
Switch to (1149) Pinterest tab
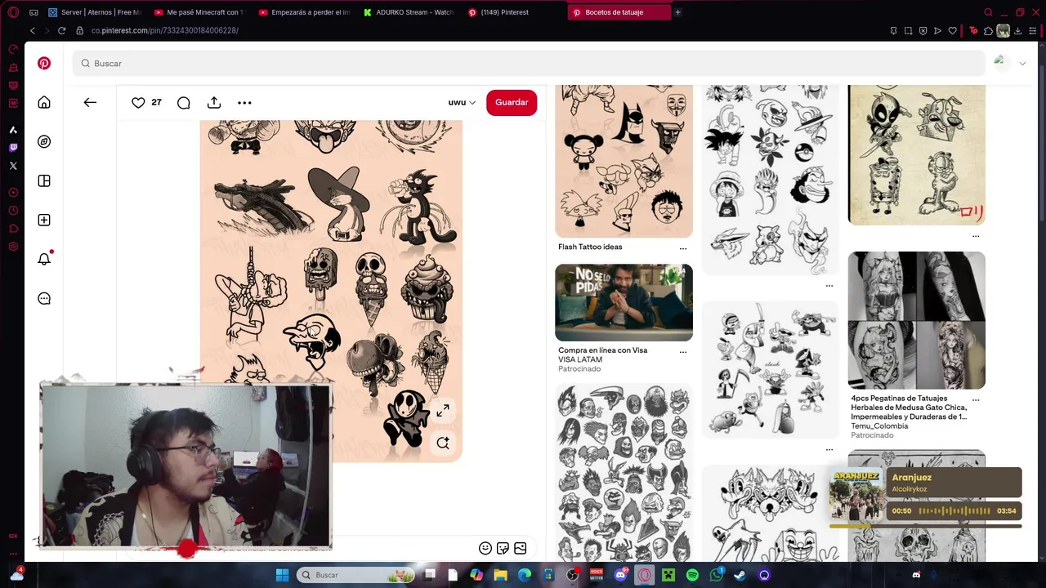click(x=513, y=12)
